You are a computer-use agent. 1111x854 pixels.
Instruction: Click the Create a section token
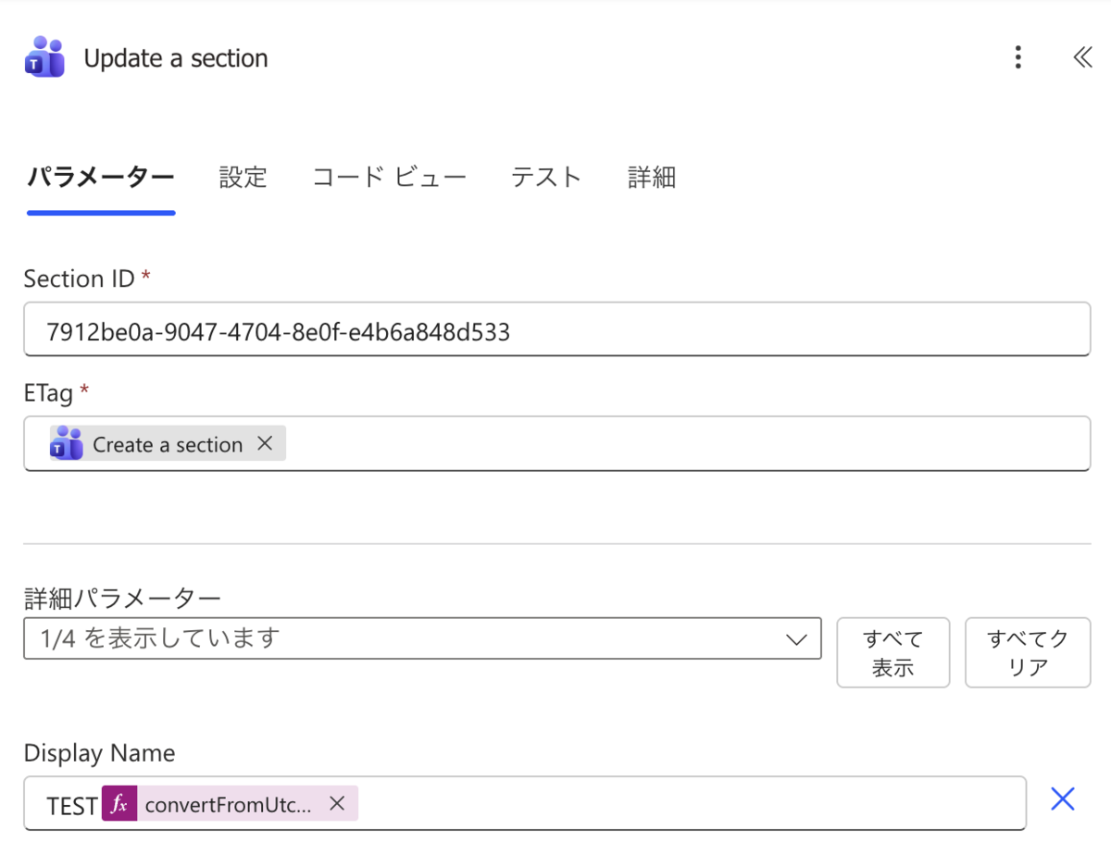point(168,444)
